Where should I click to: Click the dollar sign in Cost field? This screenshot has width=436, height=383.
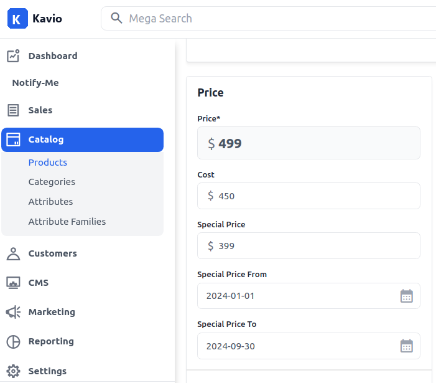click(x=211, y=196)
